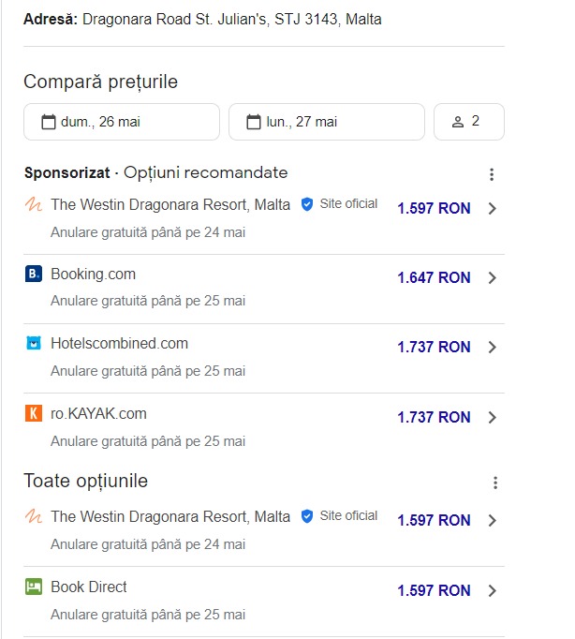Open the check-in date field dum., 26 mai
The height and width of the screenshot is (639, 575).
[121, 122]
